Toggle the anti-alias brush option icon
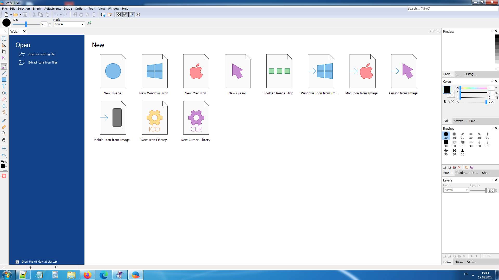Image resolution: width=499 pixels, height=280 pixels. 89,23
